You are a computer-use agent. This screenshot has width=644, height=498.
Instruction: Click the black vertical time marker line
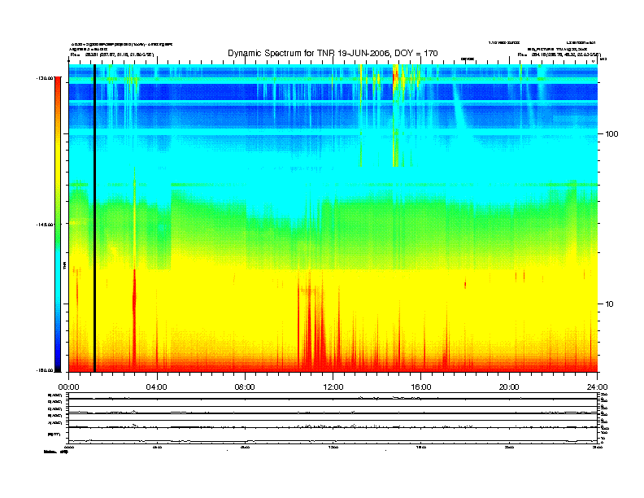coord(94,218)
